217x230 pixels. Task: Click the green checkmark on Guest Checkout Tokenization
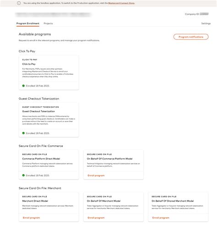tap(23, 133)
